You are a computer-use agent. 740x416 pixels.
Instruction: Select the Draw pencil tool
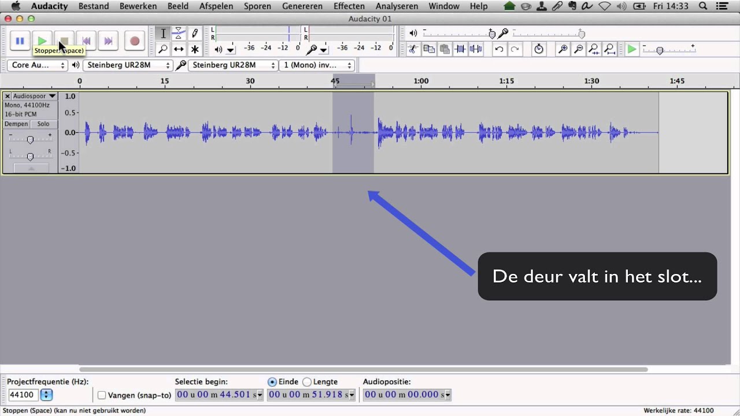coord(195,34)
